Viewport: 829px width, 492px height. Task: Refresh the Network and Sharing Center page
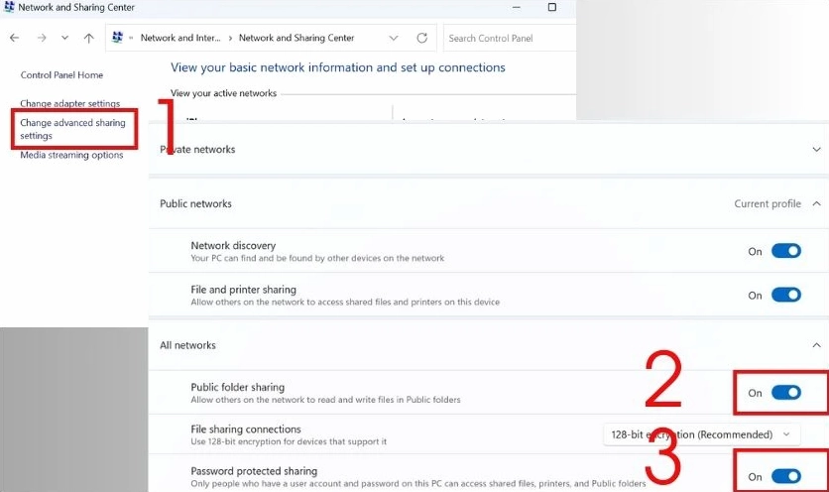click(421, 38)
